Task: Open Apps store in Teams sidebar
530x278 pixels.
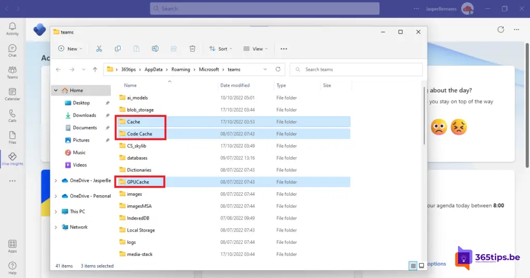Action: coord(12,246)
